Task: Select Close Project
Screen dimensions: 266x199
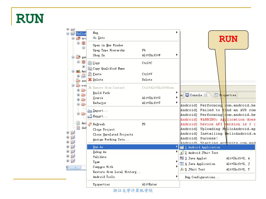Action: tap(133, 130)
